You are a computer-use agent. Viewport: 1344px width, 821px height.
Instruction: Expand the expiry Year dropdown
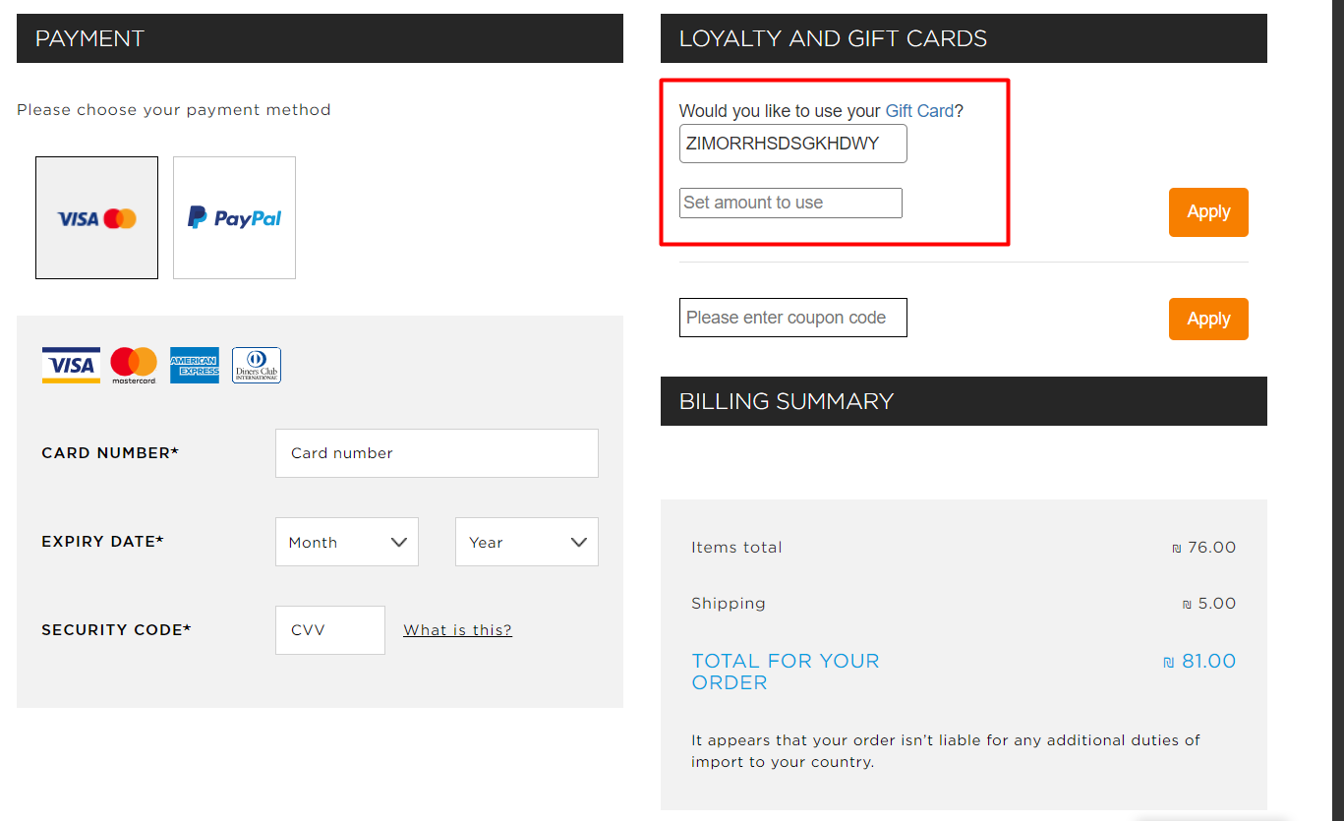click(x=526, y=542)
